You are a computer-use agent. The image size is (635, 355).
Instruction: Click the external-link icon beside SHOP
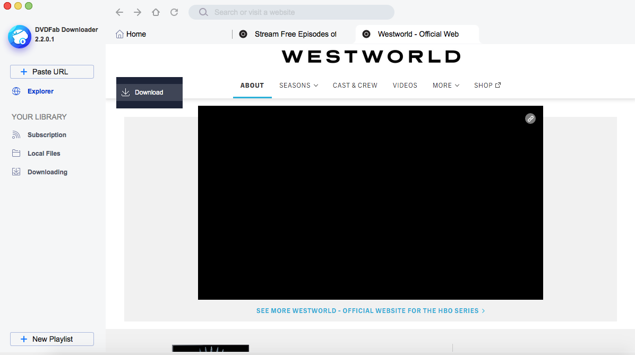tap(498, 85)
